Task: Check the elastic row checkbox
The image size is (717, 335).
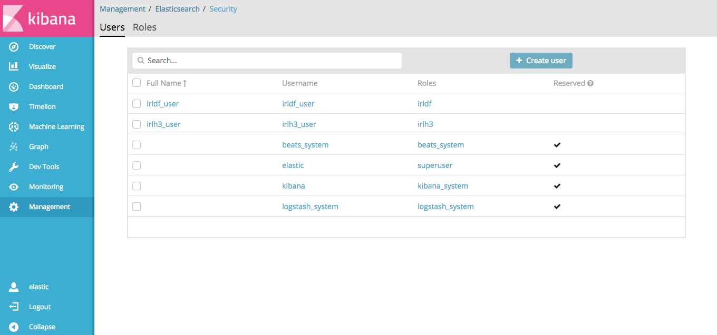Action: click(x=137, y=165)
